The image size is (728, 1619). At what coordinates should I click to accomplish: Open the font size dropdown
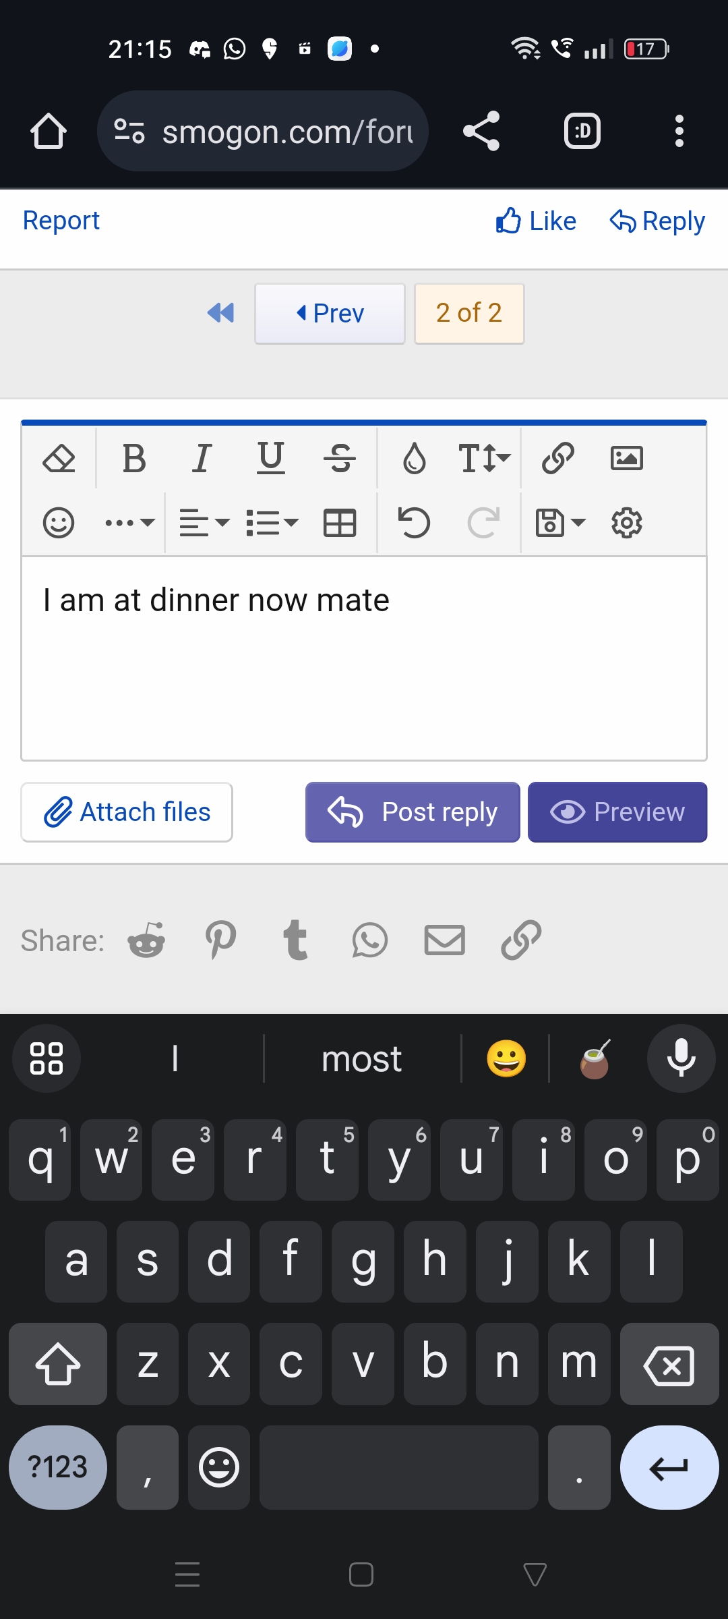coord(484,459)
